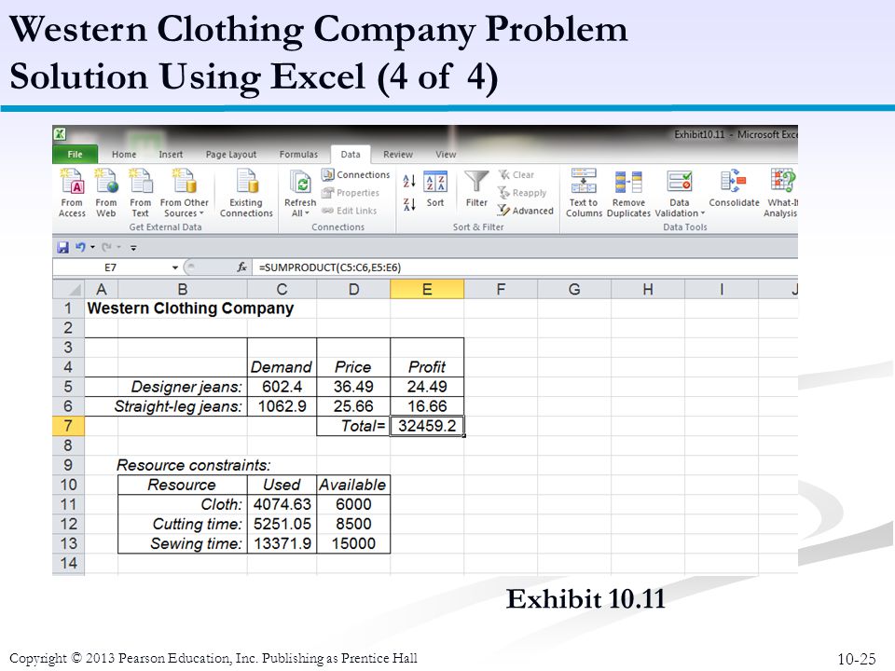Viewport: 895px width, 671px height.
Task: Switch to the Page Layout tab
Action: [x=231, y=154]
